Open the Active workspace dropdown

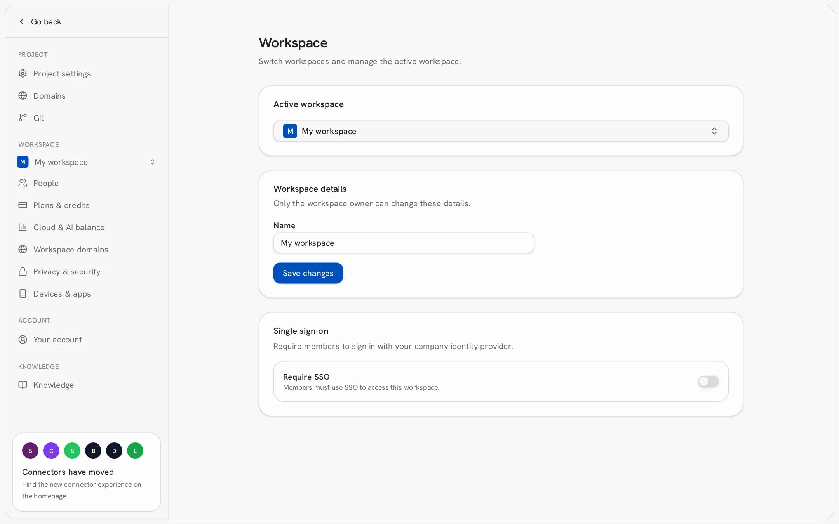click(501, 131)
